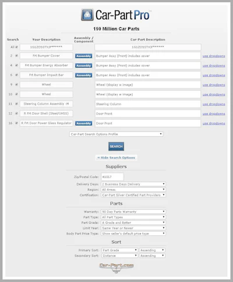
Task: Uncheck row 11 Steering Column checkbox
Action: (x=16, y=103)
